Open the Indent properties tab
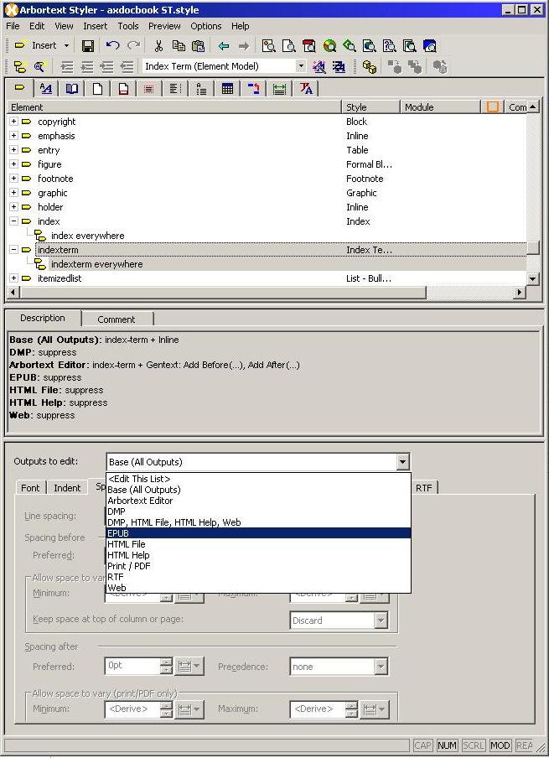The height and width of the screenshot is (758, 549). [x=67, y=488]
